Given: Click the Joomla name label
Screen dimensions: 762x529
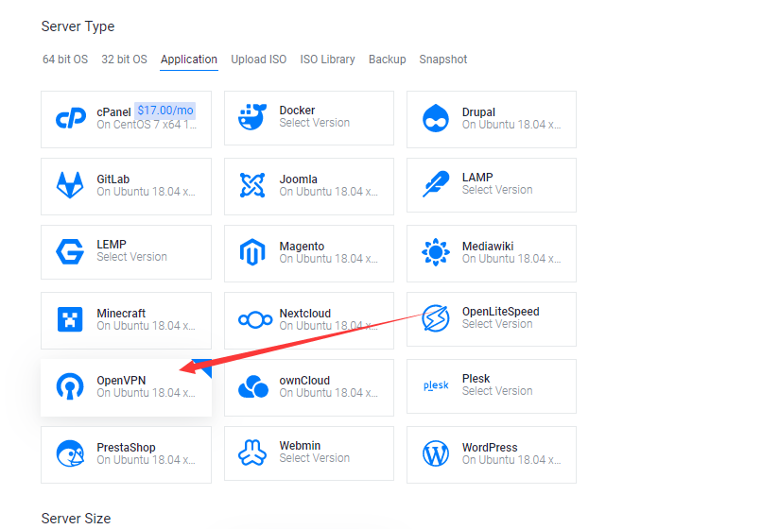Looking at the screenshot, I should point(298,179).
